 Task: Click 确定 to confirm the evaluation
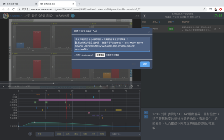click(x=145, y=64)
